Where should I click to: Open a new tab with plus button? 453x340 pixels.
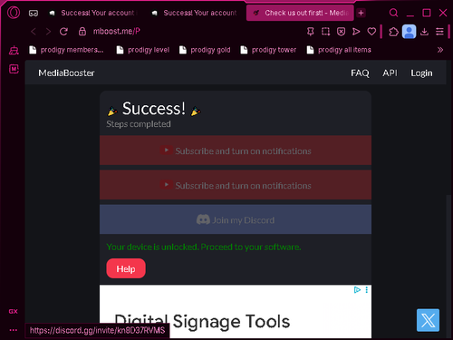click(361, 13)
